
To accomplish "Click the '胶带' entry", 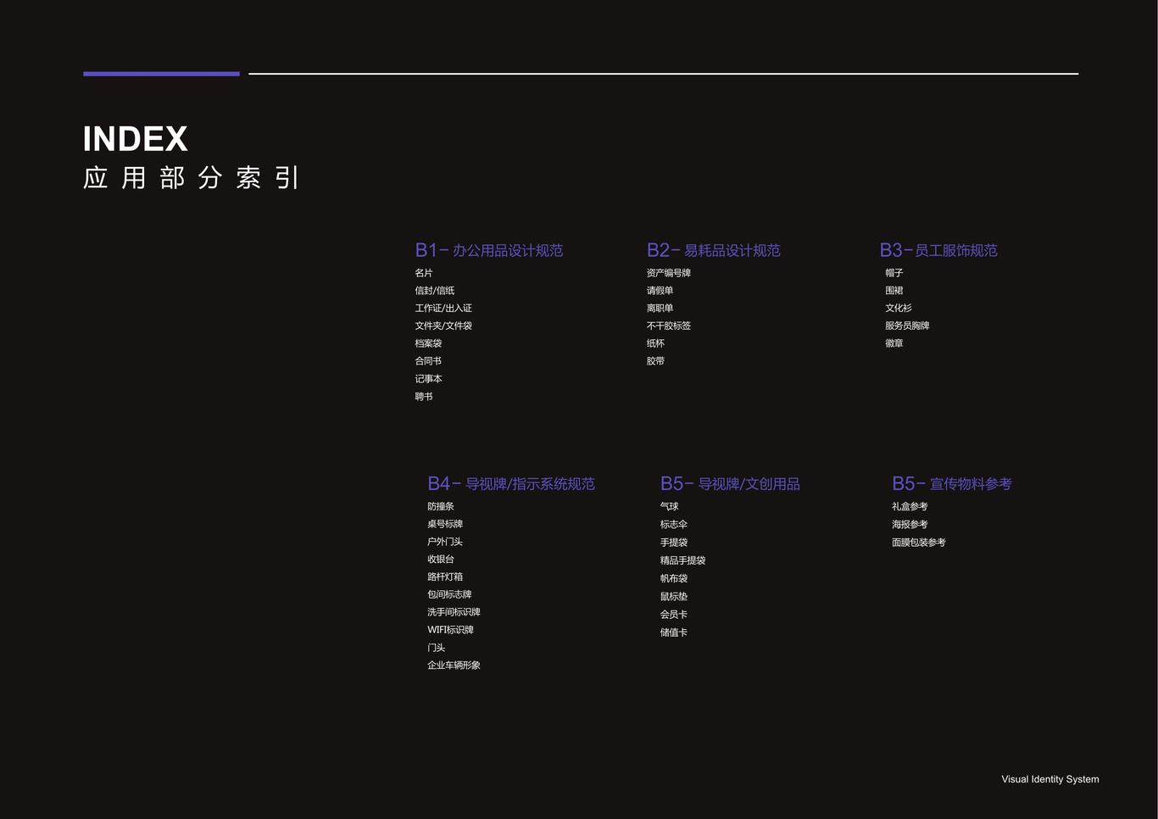I will tap(656, 361).
